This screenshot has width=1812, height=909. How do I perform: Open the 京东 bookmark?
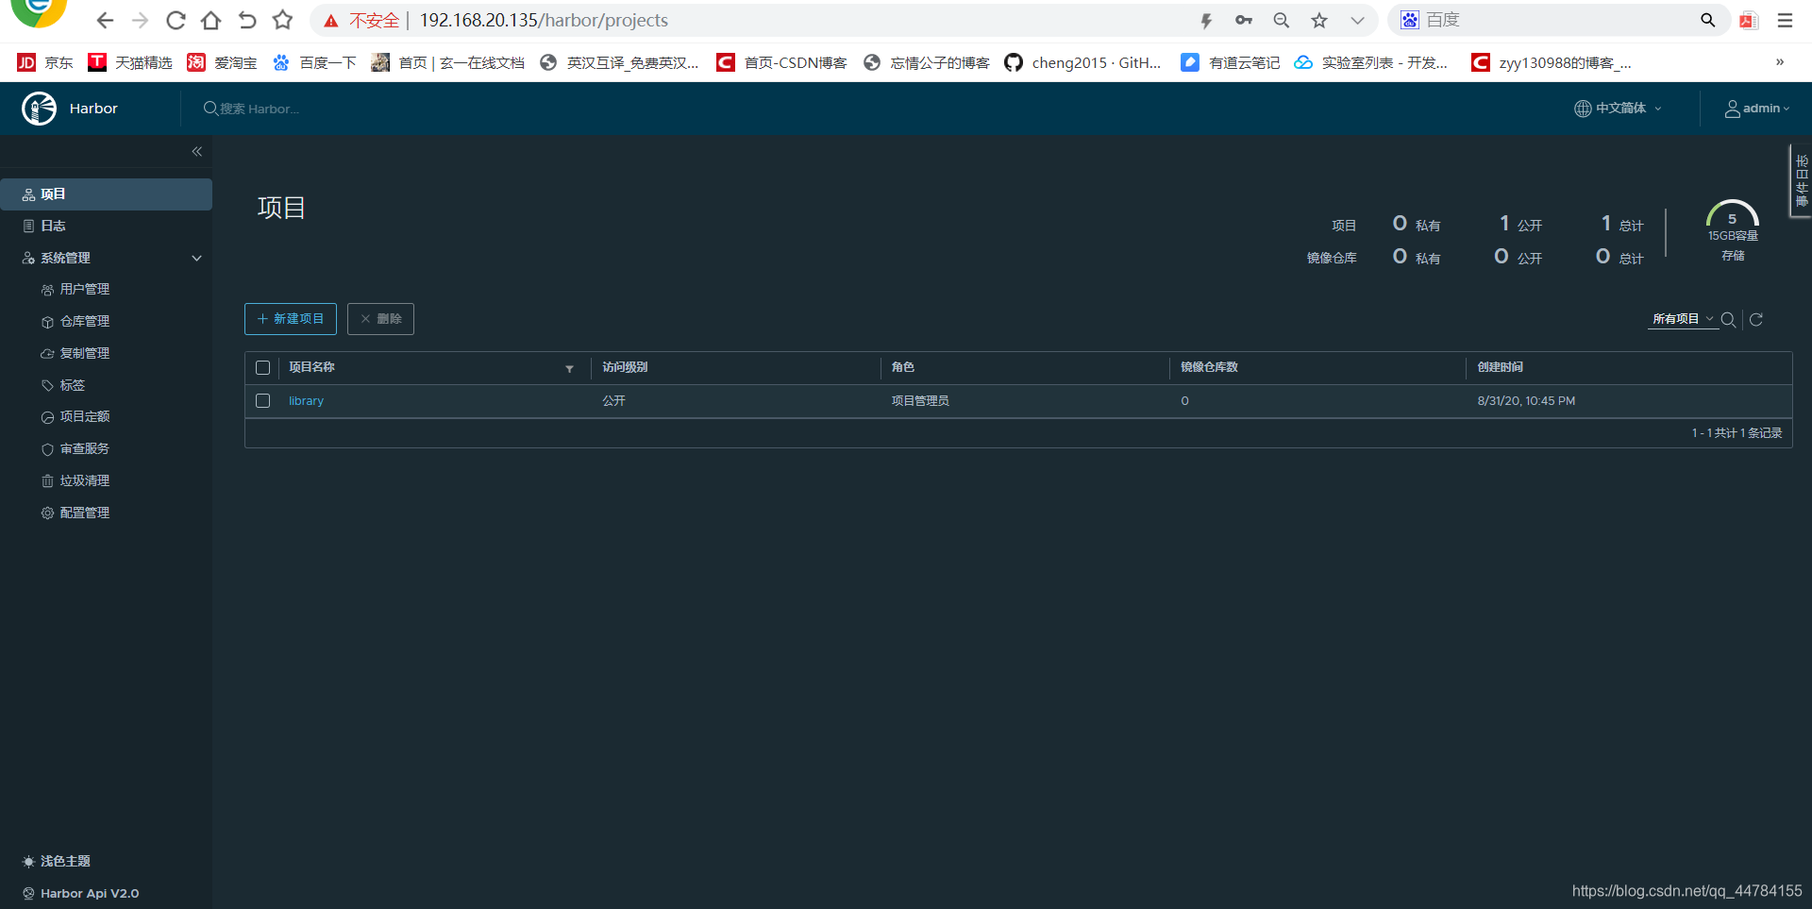pyautogui.click(x=45, y=62)
